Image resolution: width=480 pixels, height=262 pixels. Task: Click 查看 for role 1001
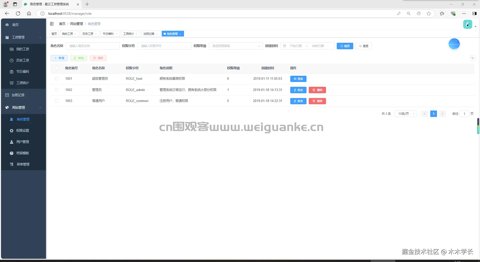(298, 79)
